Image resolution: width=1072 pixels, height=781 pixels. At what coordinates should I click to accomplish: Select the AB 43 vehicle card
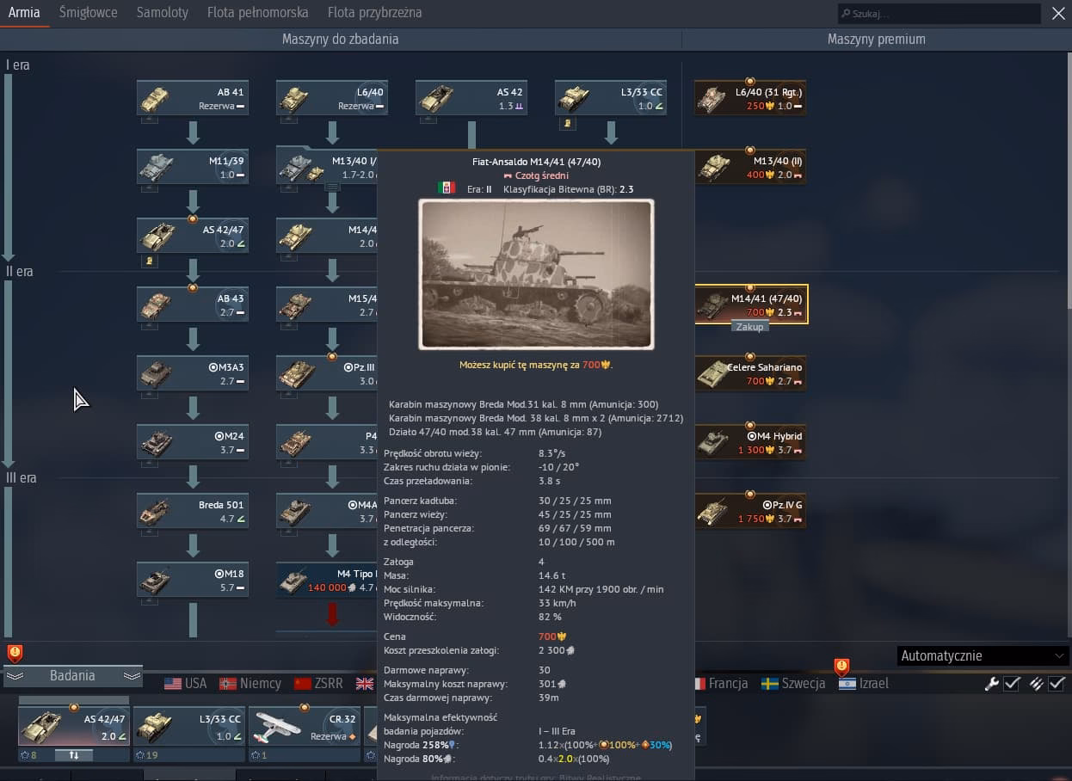click(193, 304)
